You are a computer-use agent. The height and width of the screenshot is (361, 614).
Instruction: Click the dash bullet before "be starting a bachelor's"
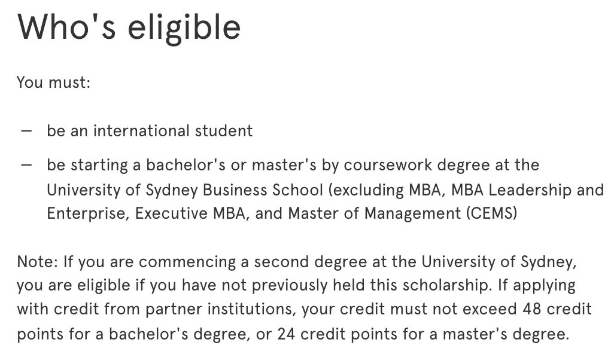[x=26, y=165]
